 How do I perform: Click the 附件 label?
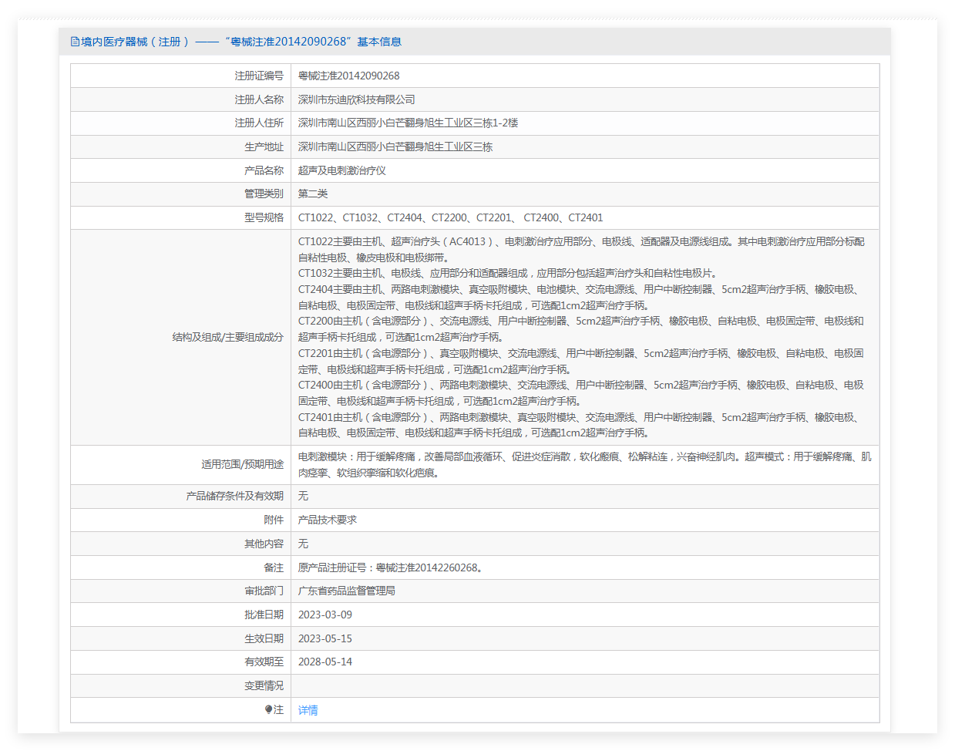click(274, 520)
